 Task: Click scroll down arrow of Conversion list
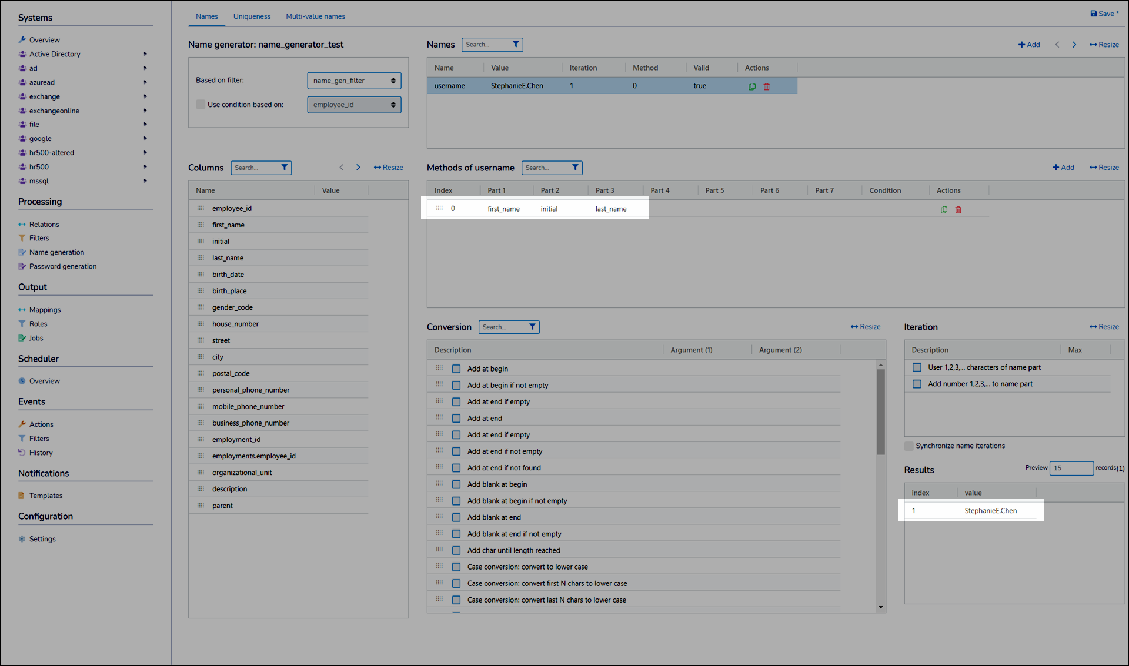pos(880,607)
